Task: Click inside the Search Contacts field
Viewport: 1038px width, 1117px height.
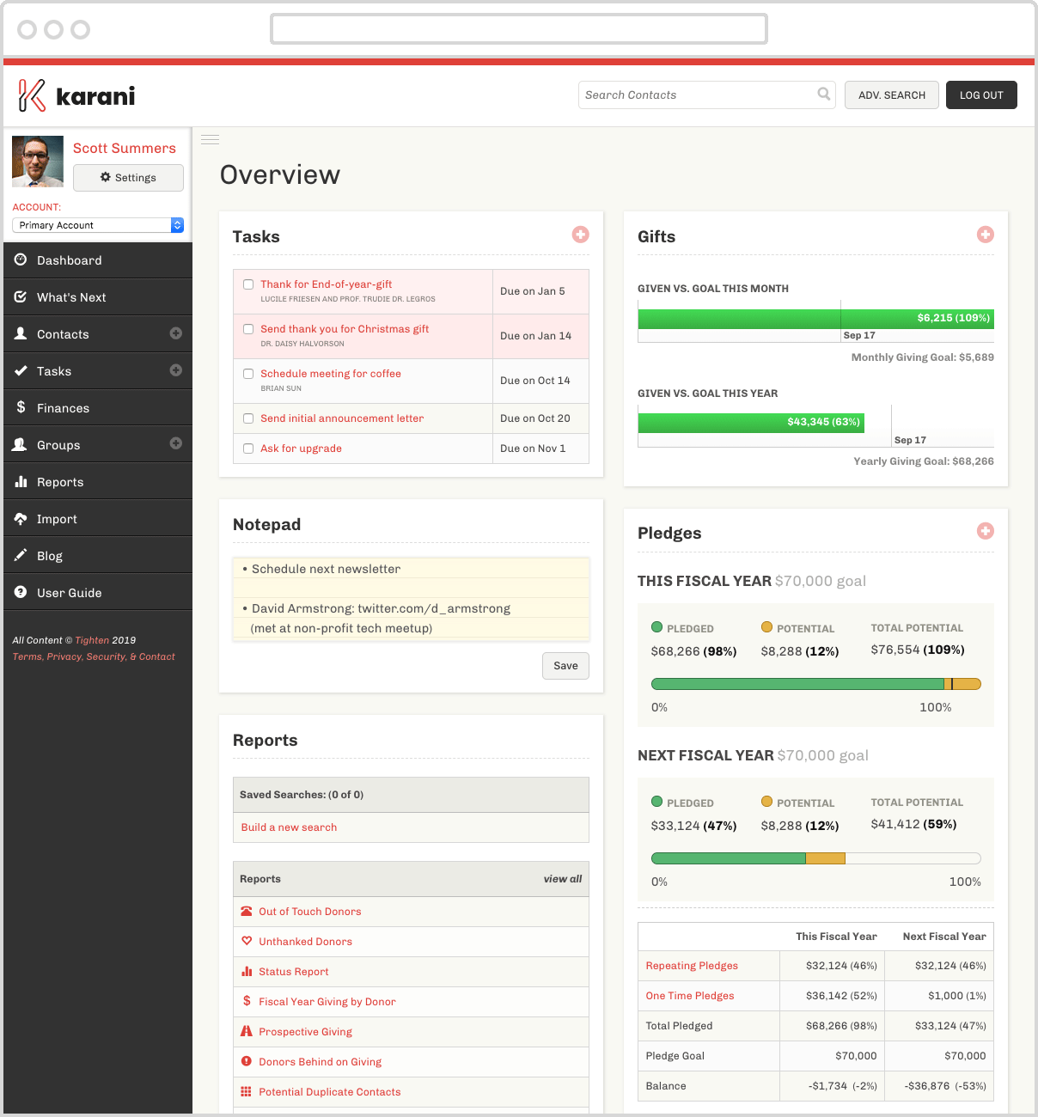Action: [x=687, y=95]
